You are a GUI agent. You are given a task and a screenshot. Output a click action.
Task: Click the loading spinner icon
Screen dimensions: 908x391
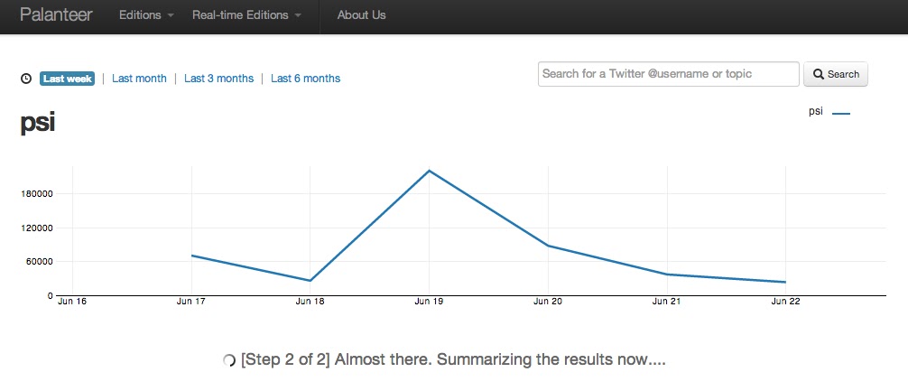pyautogui.click(x=229, y=360)
